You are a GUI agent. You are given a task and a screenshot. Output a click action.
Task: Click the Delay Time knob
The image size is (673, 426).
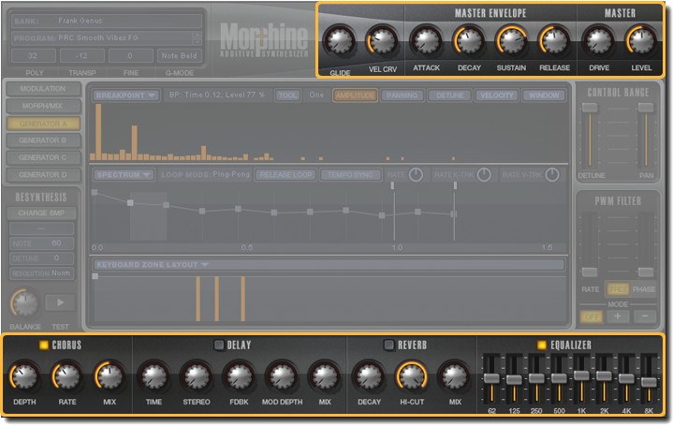click(154, 375)
